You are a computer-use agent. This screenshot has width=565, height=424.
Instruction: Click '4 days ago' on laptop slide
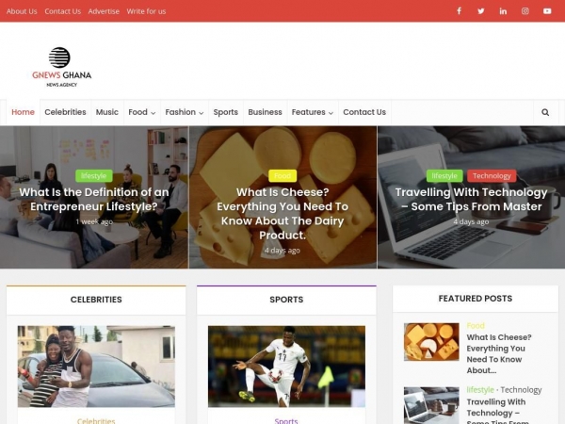[472, 221]
